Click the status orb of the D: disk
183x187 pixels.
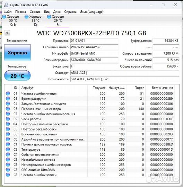26,17
